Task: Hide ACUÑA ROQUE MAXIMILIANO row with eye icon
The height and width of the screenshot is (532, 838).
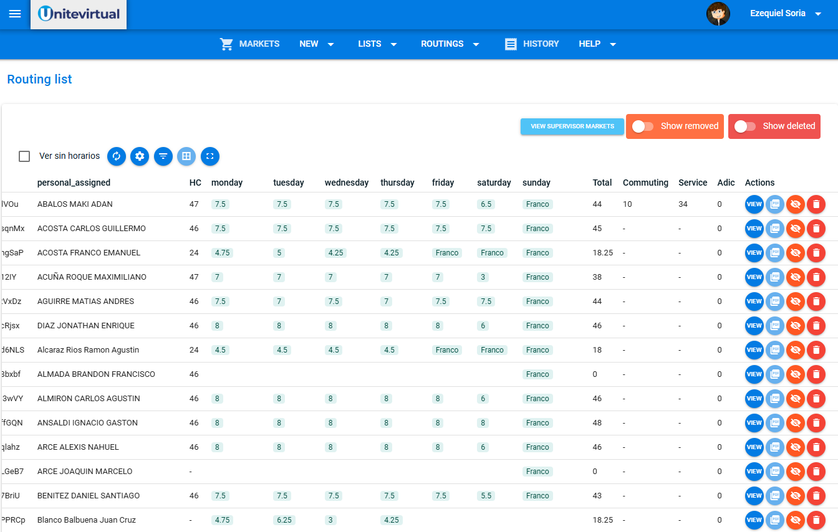Action: [x=795, y=277]
